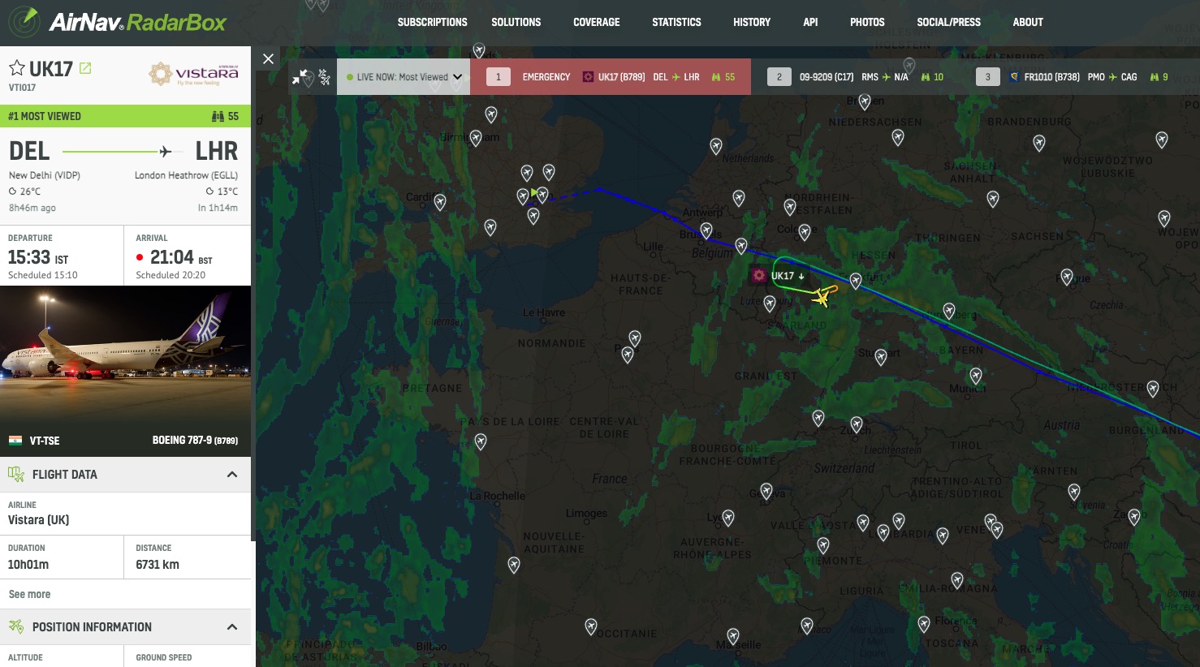Click the 6731 km distance value

[158, 565]
